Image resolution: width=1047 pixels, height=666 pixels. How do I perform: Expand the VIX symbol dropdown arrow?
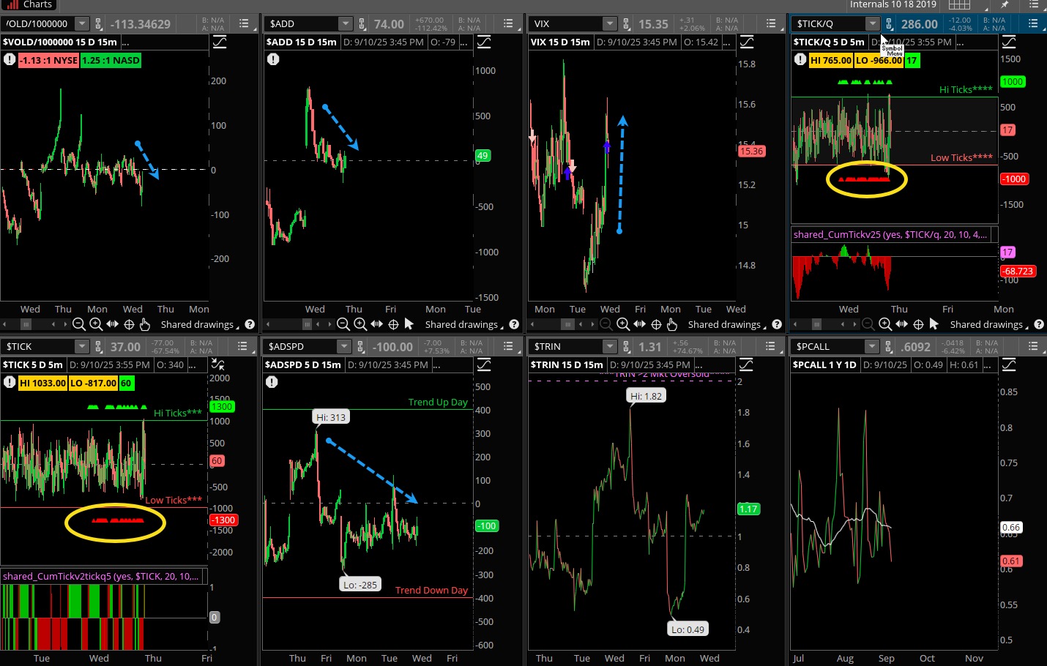click(609, 24)
